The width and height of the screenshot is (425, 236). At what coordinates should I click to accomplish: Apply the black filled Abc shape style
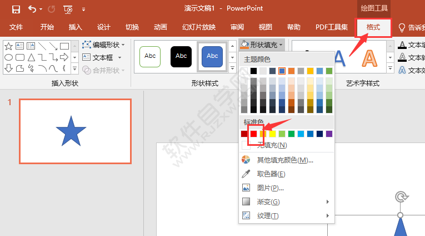click(x=181, y=56)
